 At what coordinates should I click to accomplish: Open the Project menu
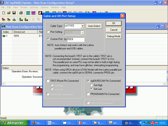click(24, 7)
